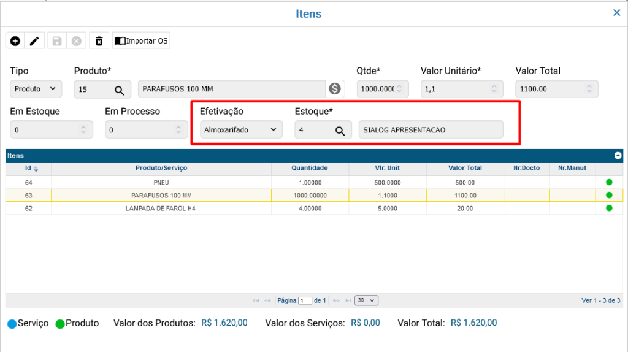Collapse the Itens grid panel
Screen dimensions: 628x352
[618, 156]
